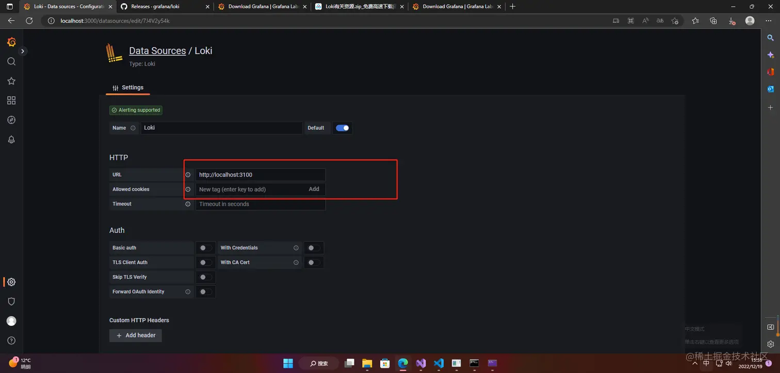Open the Starred dashboards icon

pyautogui.click(x=11, y=81)
